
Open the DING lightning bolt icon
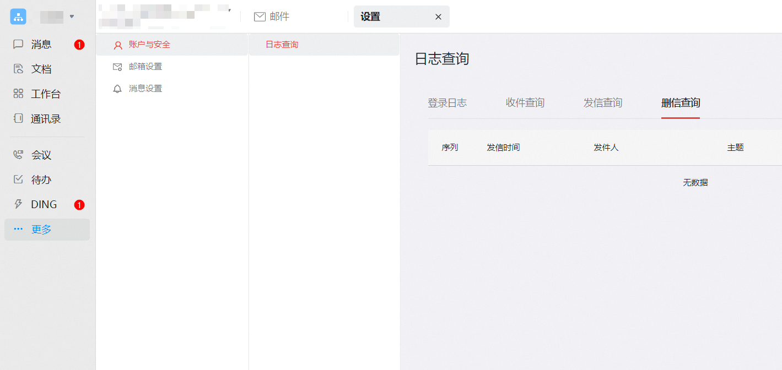[x=18, y=204]
